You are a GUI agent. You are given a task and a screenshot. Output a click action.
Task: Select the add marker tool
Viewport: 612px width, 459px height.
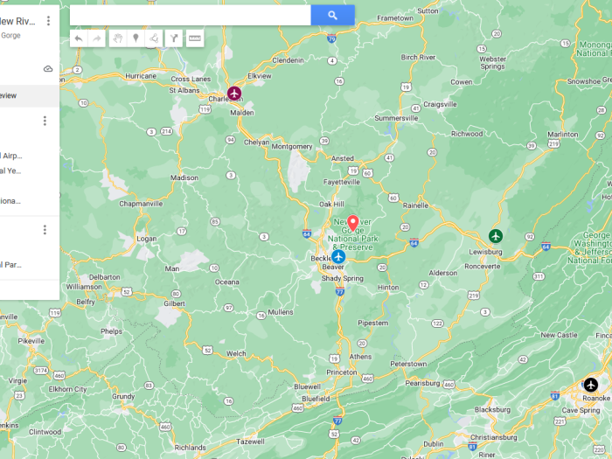tap(136, 38)
